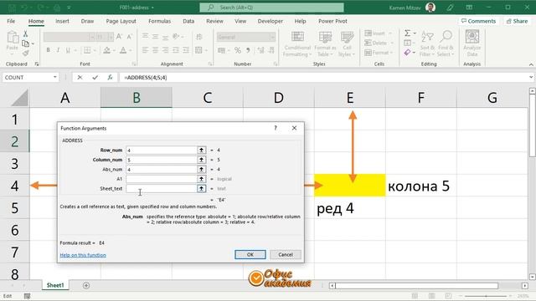This screenshot has height=301, width=536.
Task: Open the Data ribbon tab
Action: (x=188, y=21)
